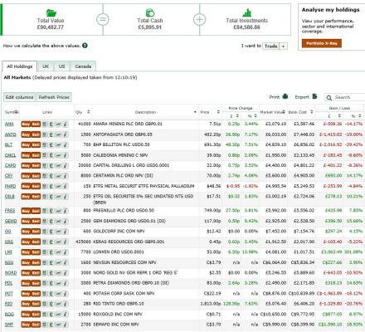Open the FRES symbol link
365x332 pixels.
tap(10, 211)
